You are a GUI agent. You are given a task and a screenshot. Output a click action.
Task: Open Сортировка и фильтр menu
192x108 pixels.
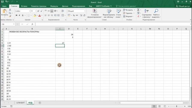pyautogui.click(x=147, y=13)
